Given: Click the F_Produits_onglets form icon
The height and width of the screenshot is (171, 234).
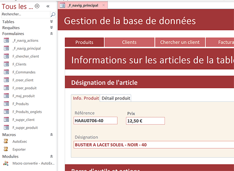Looking at the screenshot, I should pyautogui.click(x=6, y=112).
